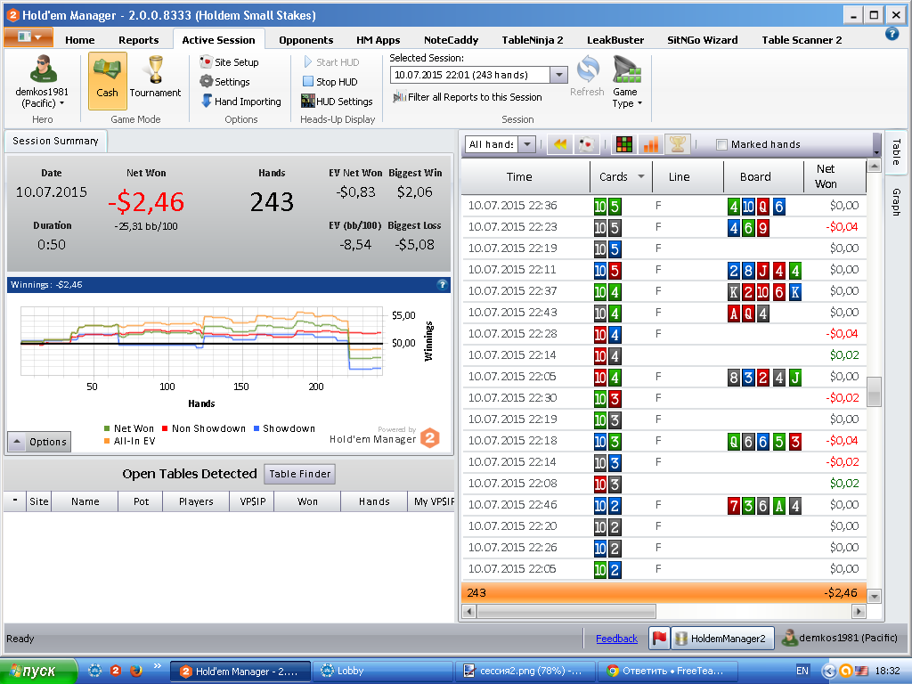The height and width of the screenshot is (684, 912).
Task: Open the hero demkos1981 selector
Action: pos(42,81)
